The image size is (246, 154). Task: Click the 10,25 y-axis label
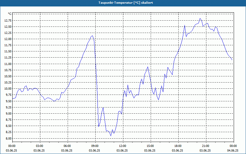click(8, 83)
